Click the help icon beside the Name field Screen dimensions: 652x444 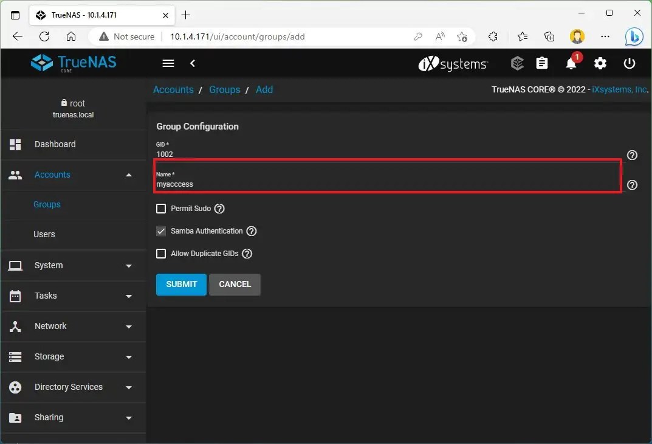pos(632,185)
